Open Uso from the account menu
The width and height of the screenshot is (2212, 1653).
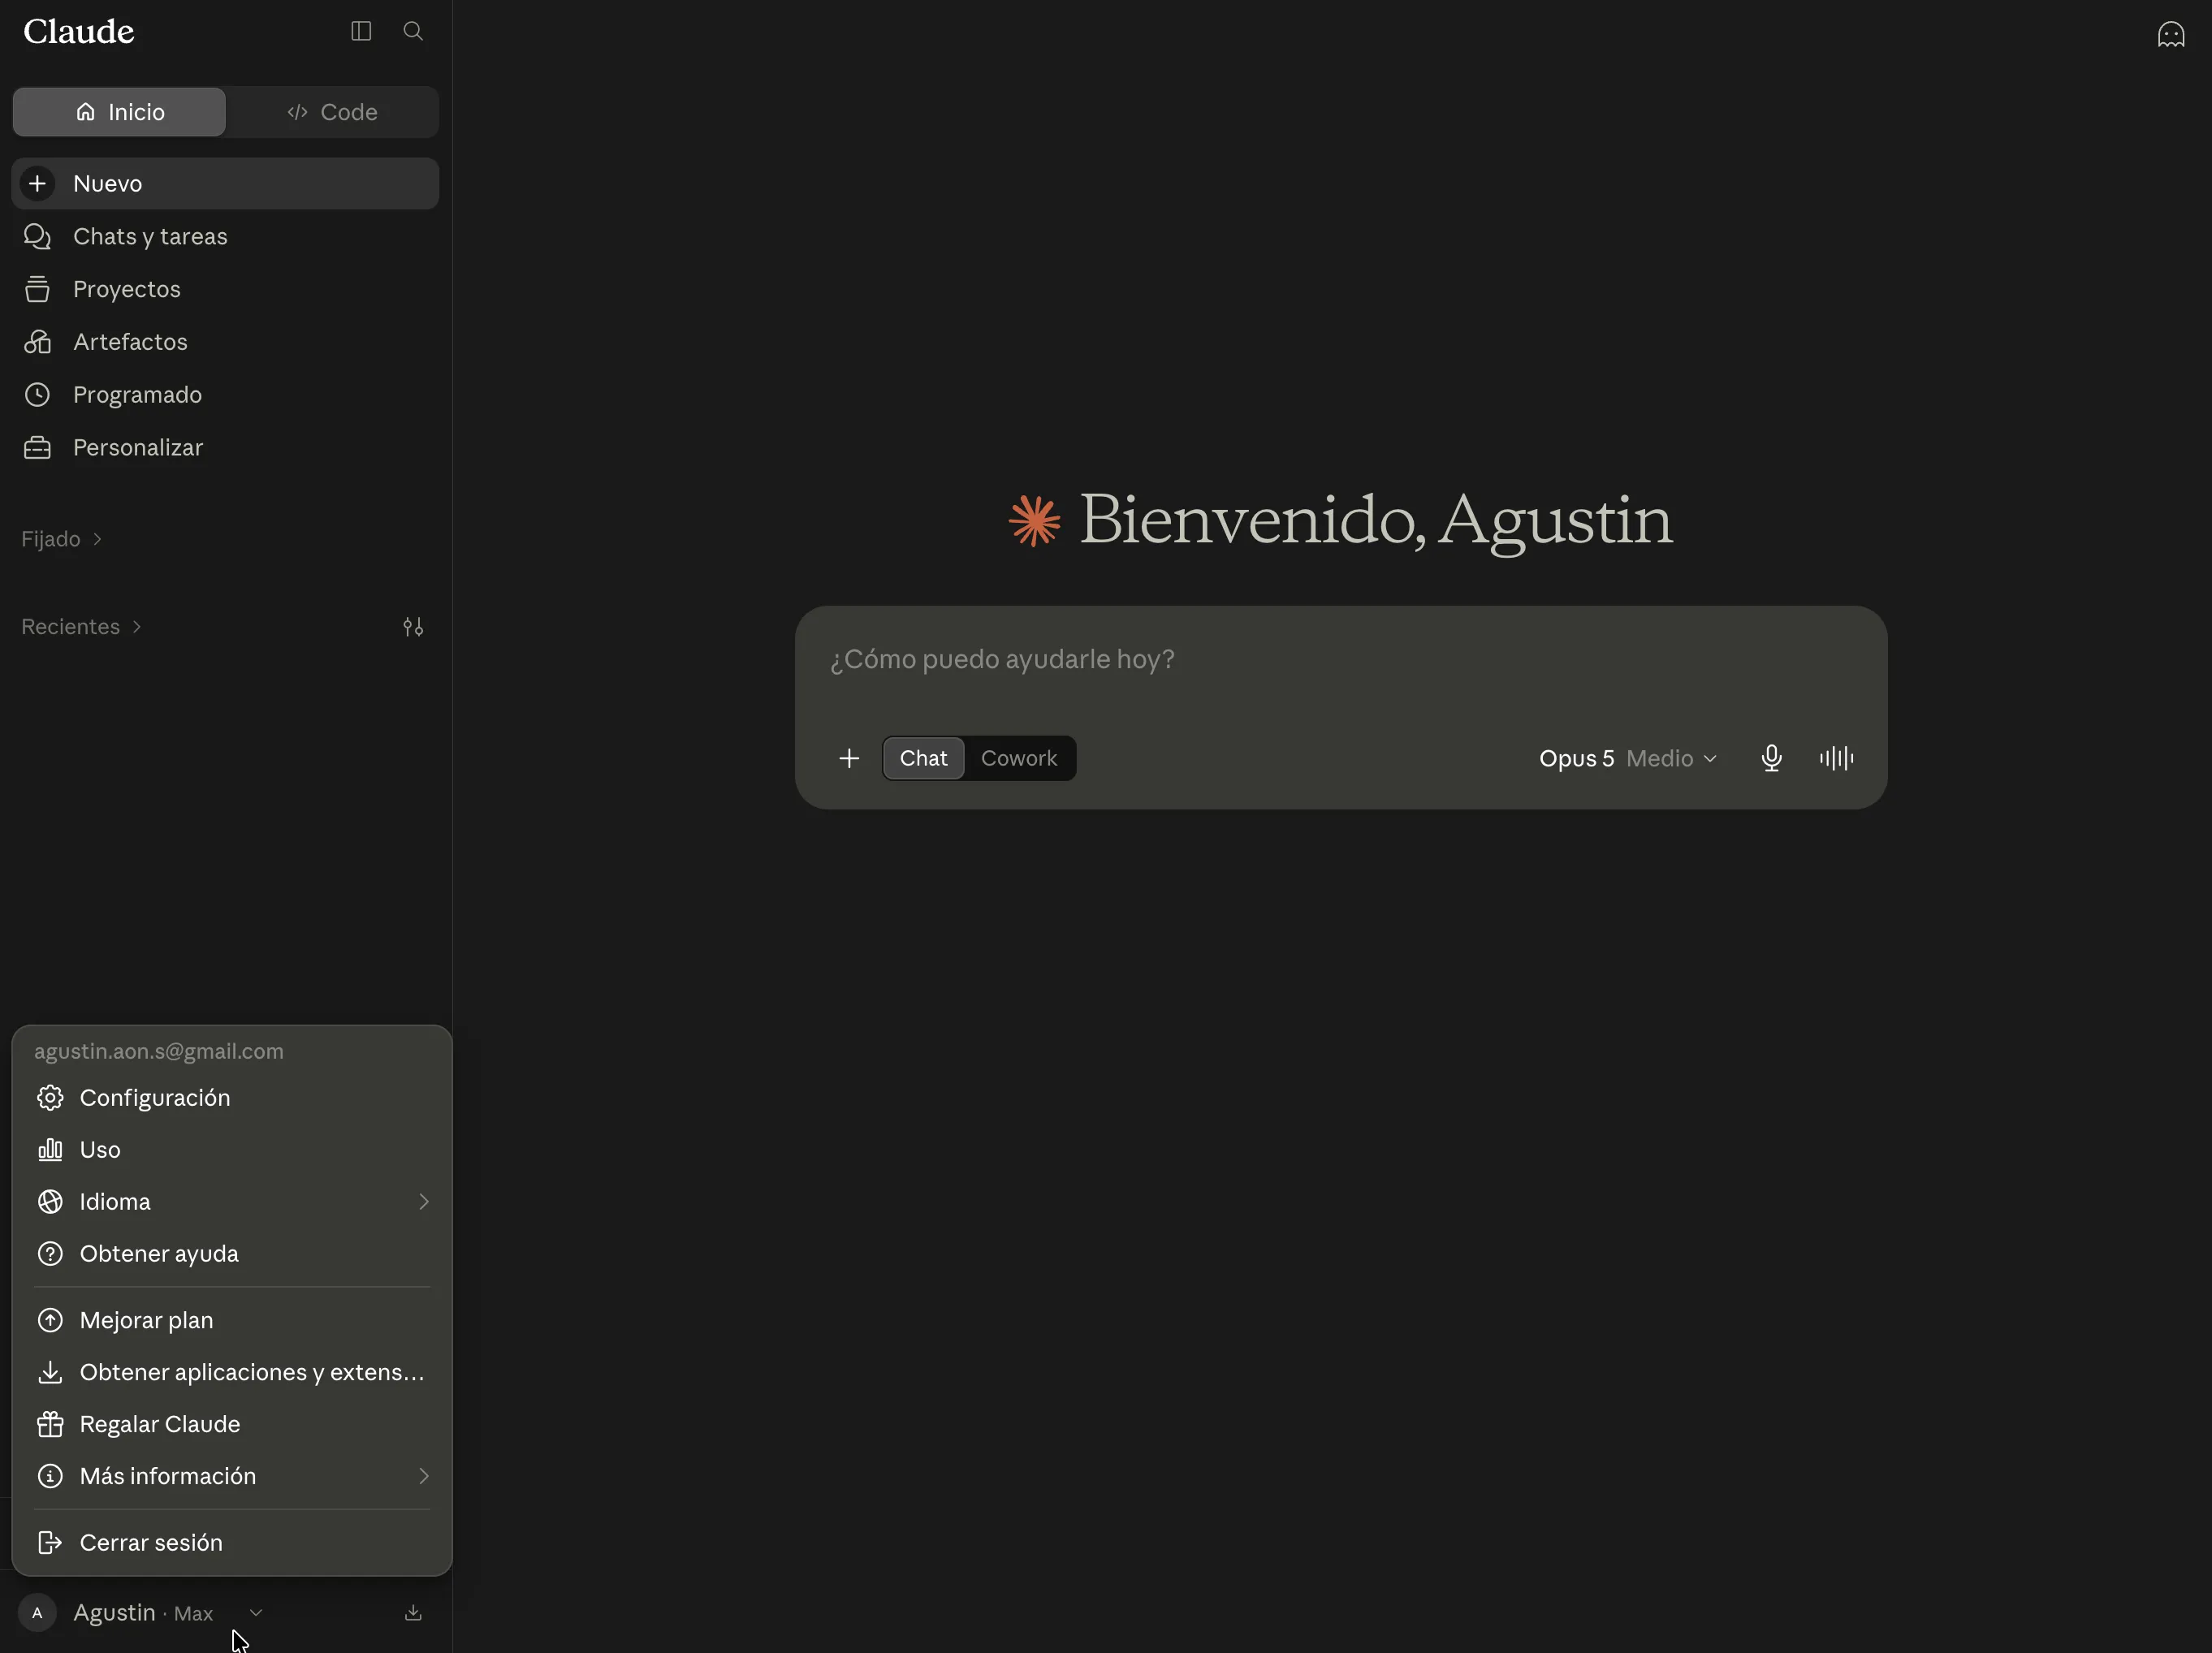pyautogui.click(x=232, y=1150)
